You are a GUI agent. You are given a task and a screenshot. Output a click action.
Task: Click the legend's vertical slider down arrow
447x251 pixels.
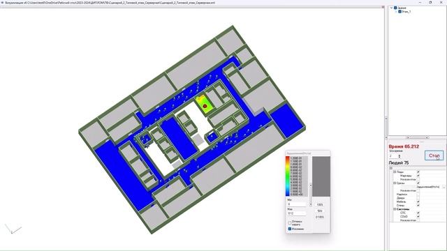[311, 204]
